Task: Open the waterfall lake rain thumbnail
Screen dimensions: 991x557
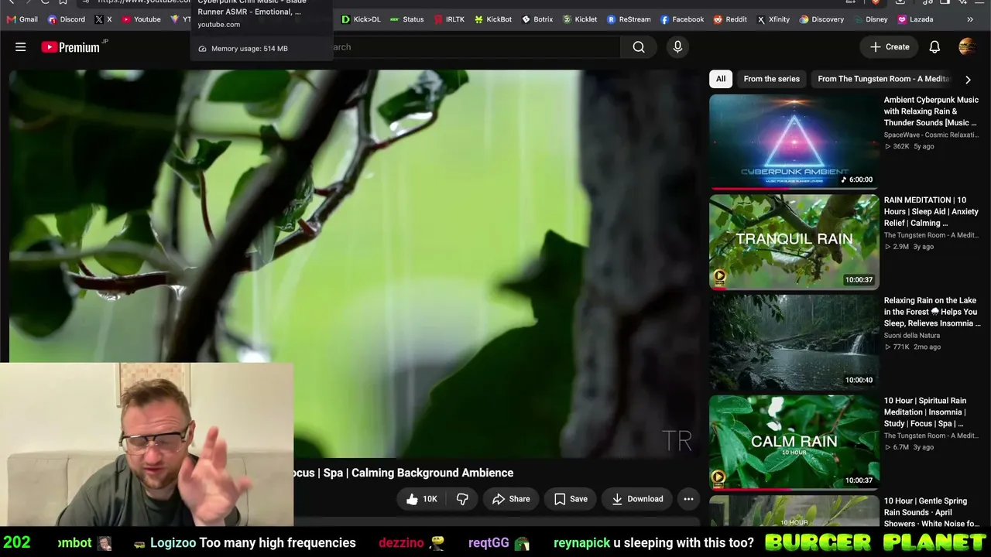Action: (x=794, y=343)
